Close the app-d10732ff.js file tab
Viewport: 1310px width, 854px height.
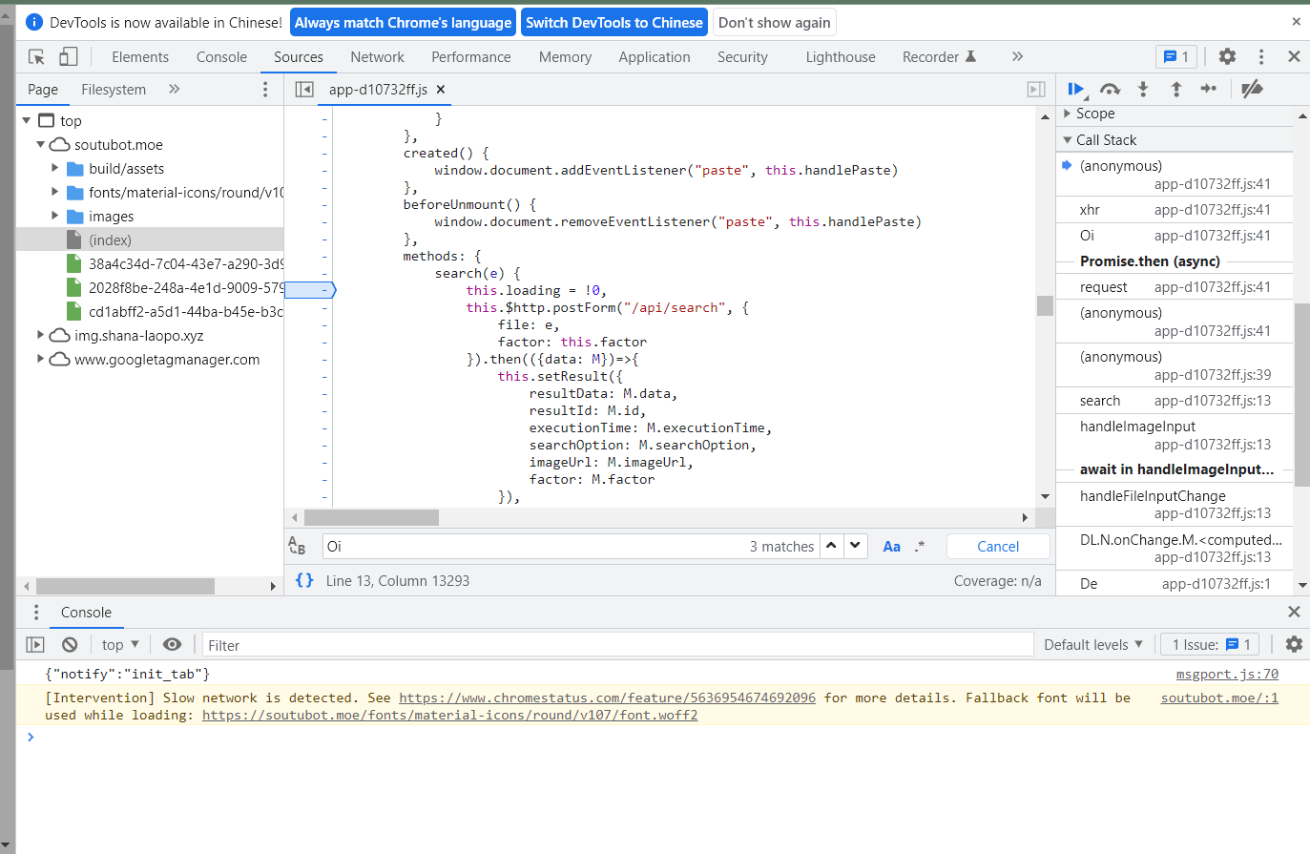(x=441, y=90)
